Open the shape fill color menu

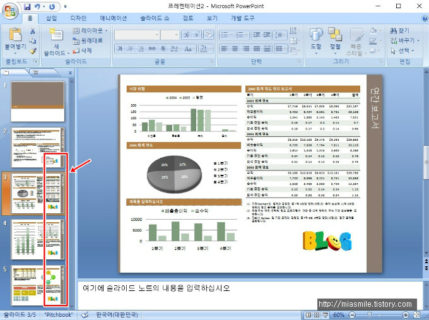pyautogui.click(x=375, y=30)
